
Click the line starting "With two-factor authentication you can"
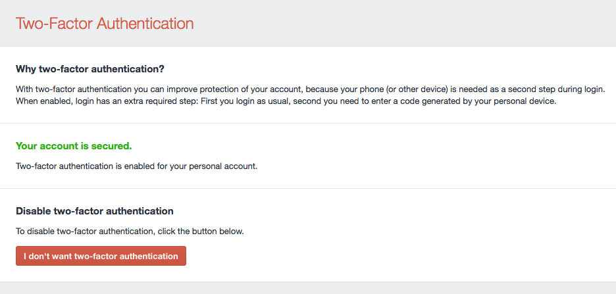[x=310, y=89]
